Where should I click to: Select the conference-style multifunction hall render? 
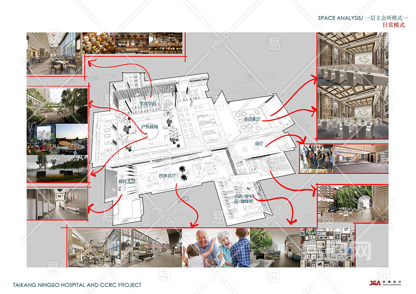pos(353,59)
